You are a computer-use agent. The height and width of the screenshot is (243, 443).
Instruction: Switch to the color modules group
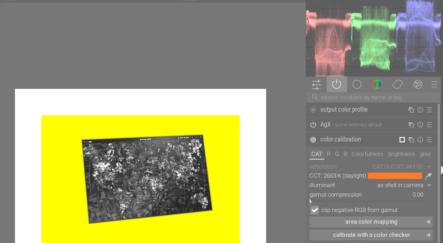coord(377,84)
